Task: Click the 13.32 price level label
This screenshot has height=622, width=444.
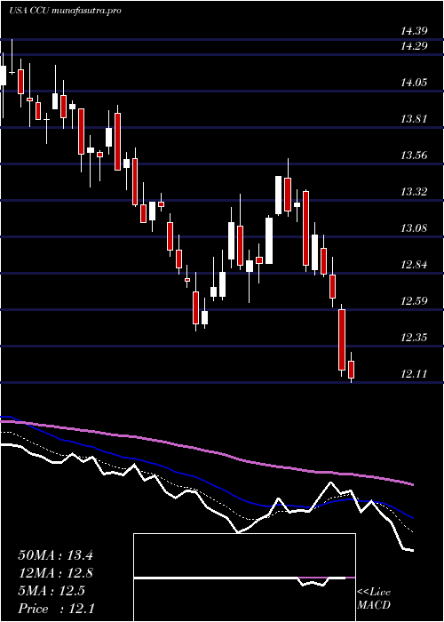Action: coord(414,192)
